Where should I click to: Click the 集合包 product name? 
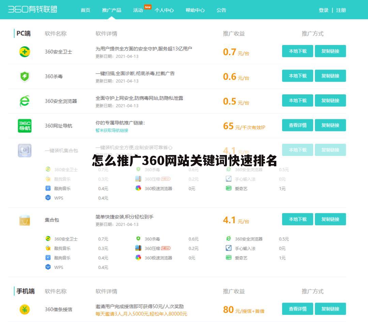pos(52,220)
